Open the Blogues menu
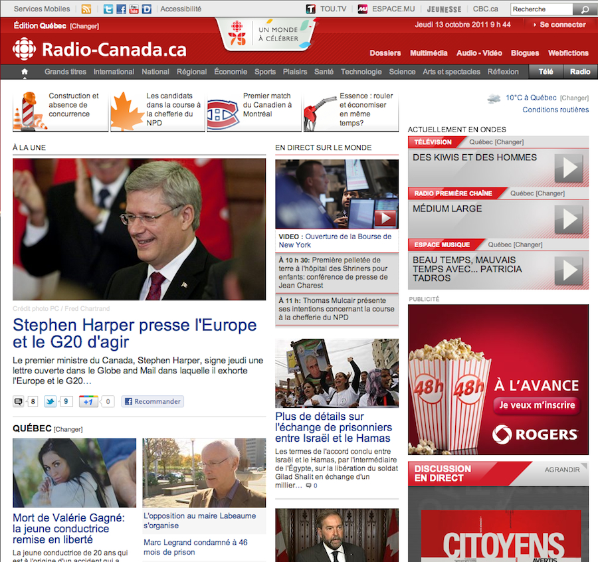The width and height of the screenshot is (598, 562). pyautogui.click(x=525, y=53)
